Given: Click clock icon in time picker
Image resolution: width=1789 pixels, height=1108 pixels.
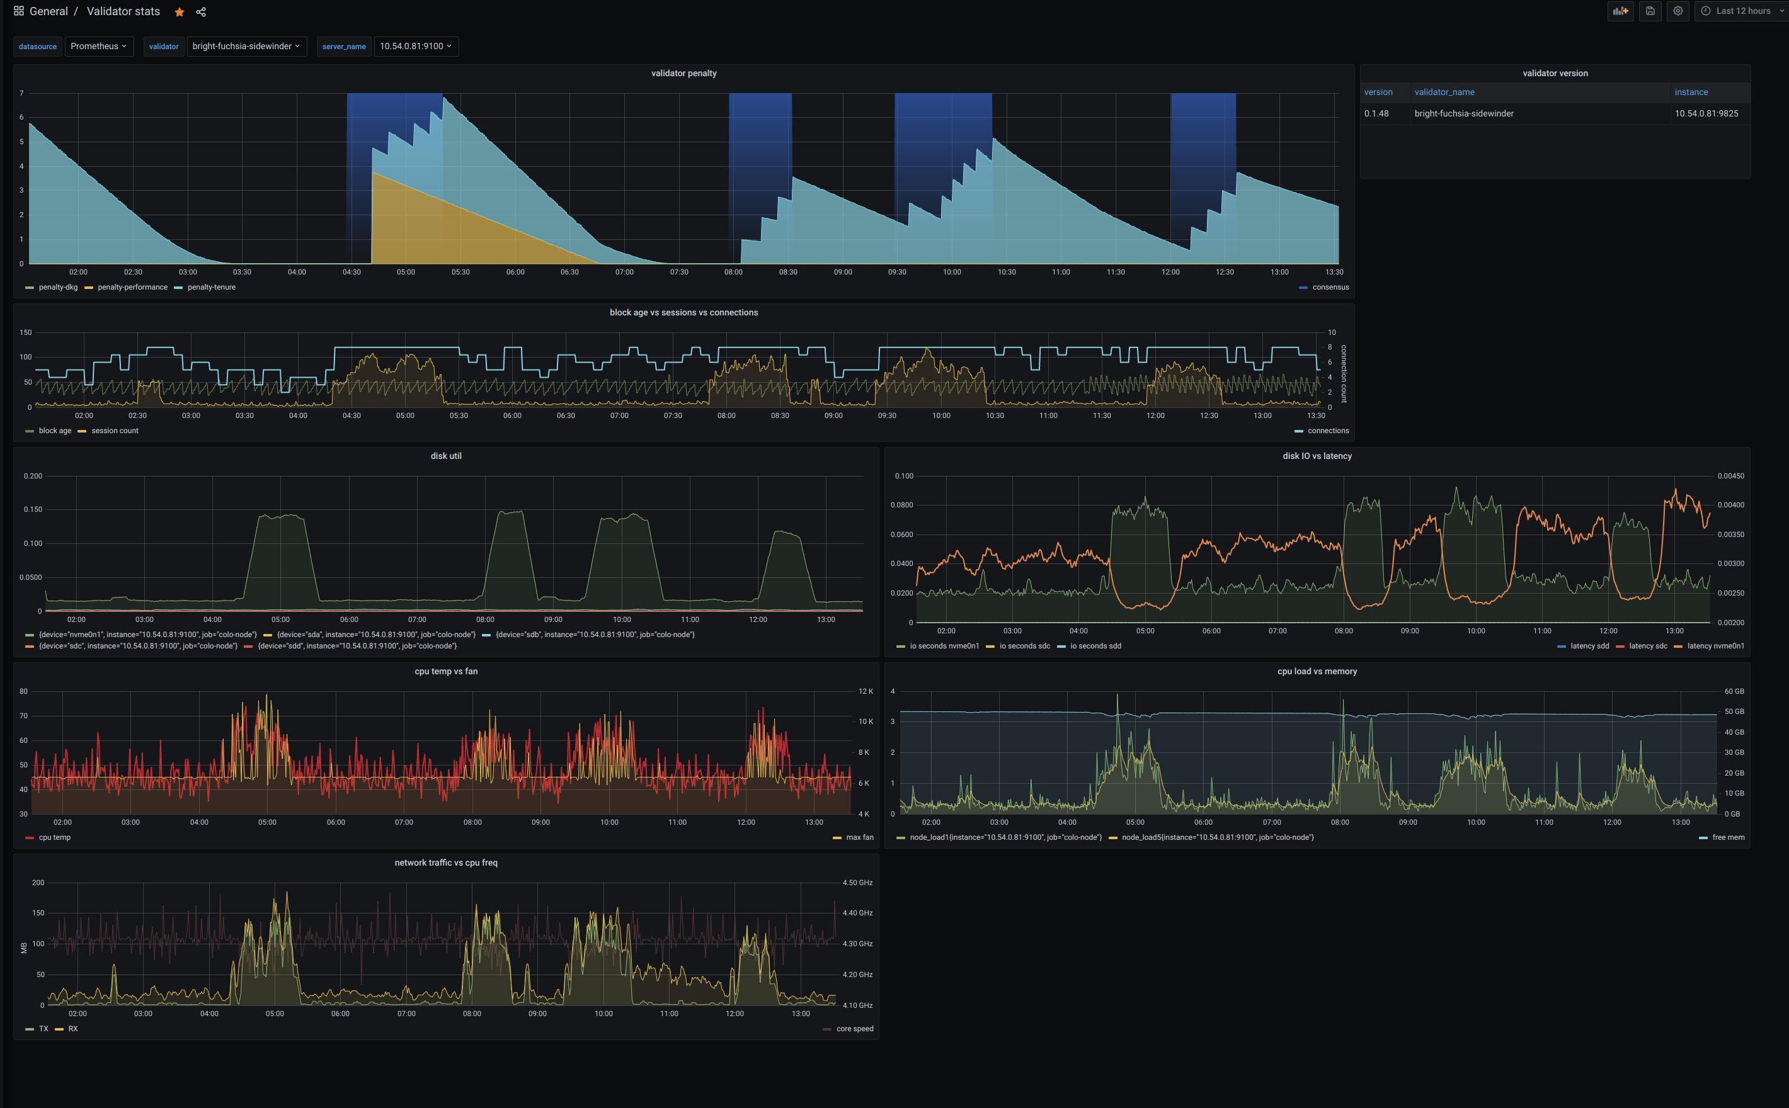Looking at the screenshot, I should click(1705, 11).
